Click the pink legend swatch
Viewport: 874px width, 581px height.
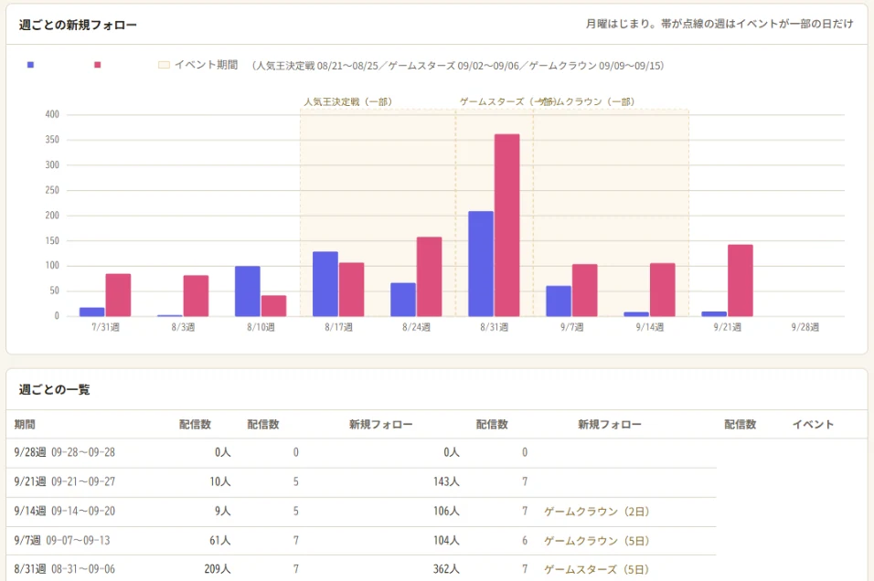click(98, 65)
